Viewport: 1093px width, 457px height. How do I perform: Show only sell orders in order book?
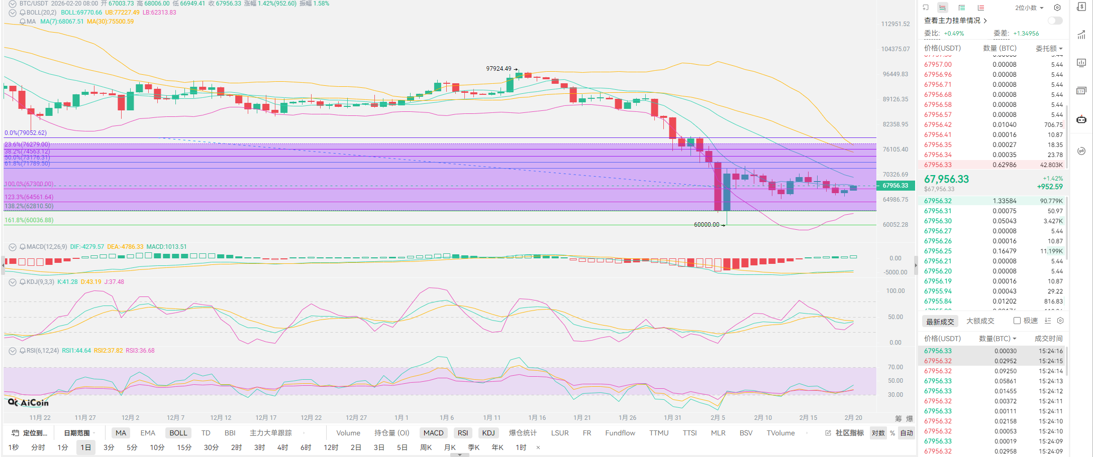[x=980, y=8]
